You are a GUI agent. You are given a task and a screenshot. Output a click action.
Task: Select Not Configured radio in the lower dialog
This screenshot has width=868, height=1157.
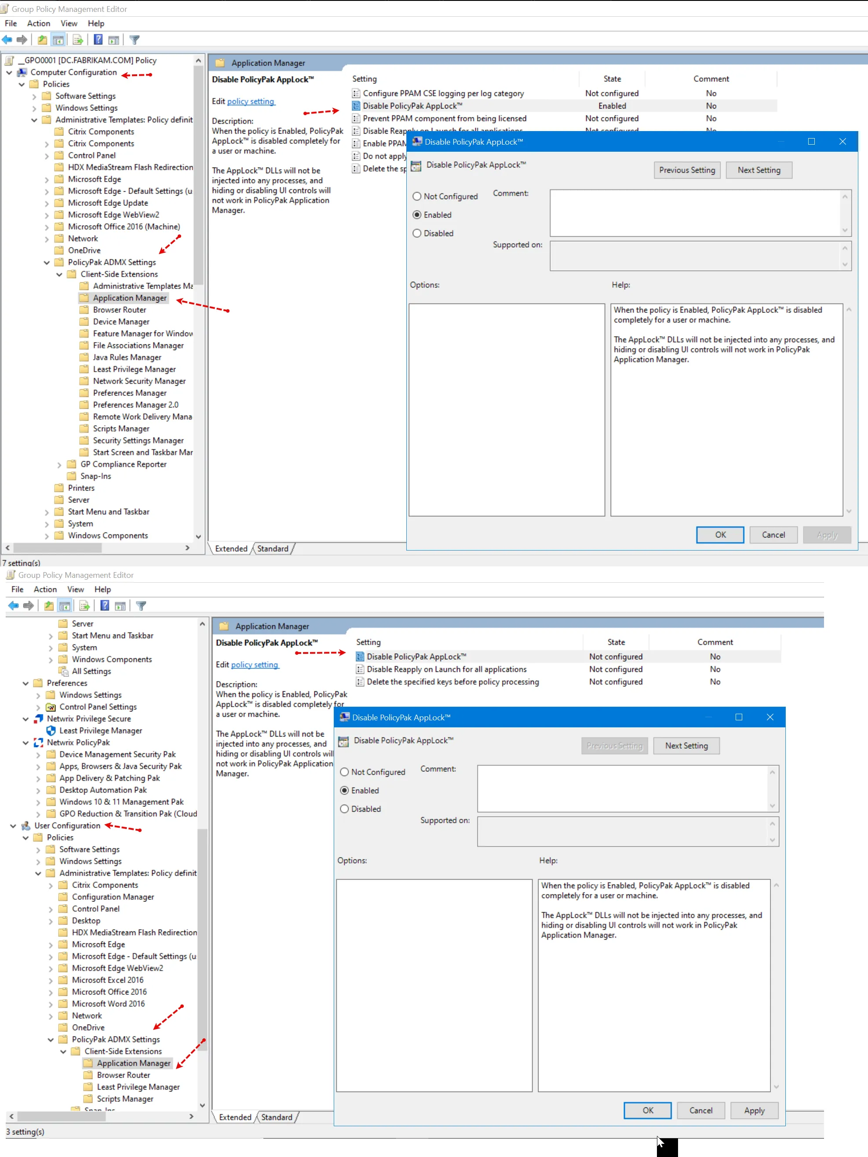344,772
